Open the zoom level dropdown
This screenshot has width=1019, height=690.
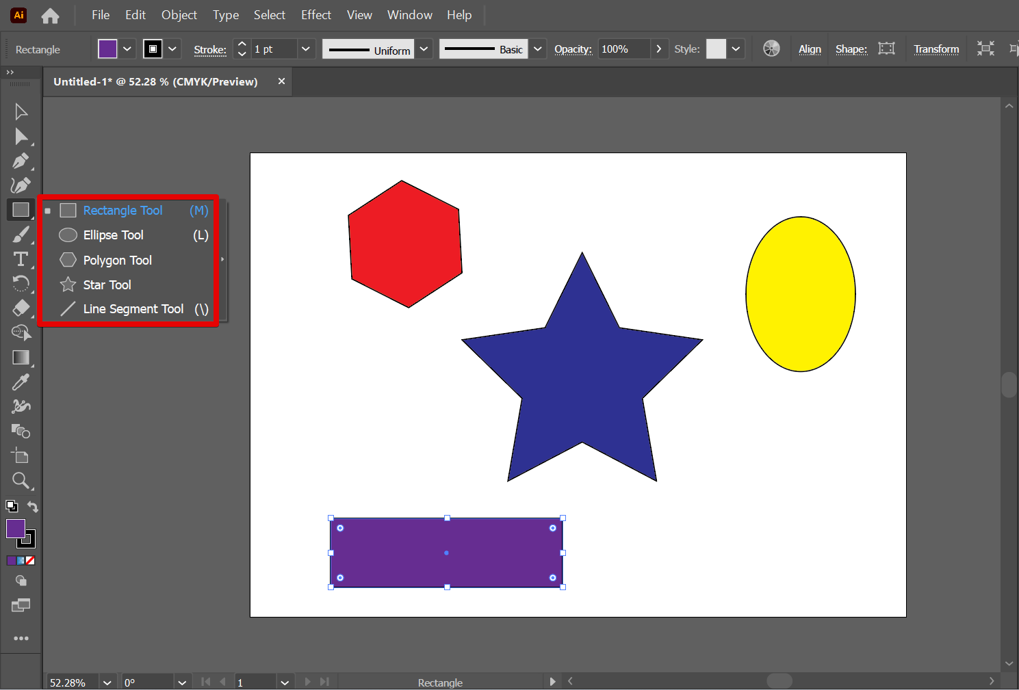point(107,682)
